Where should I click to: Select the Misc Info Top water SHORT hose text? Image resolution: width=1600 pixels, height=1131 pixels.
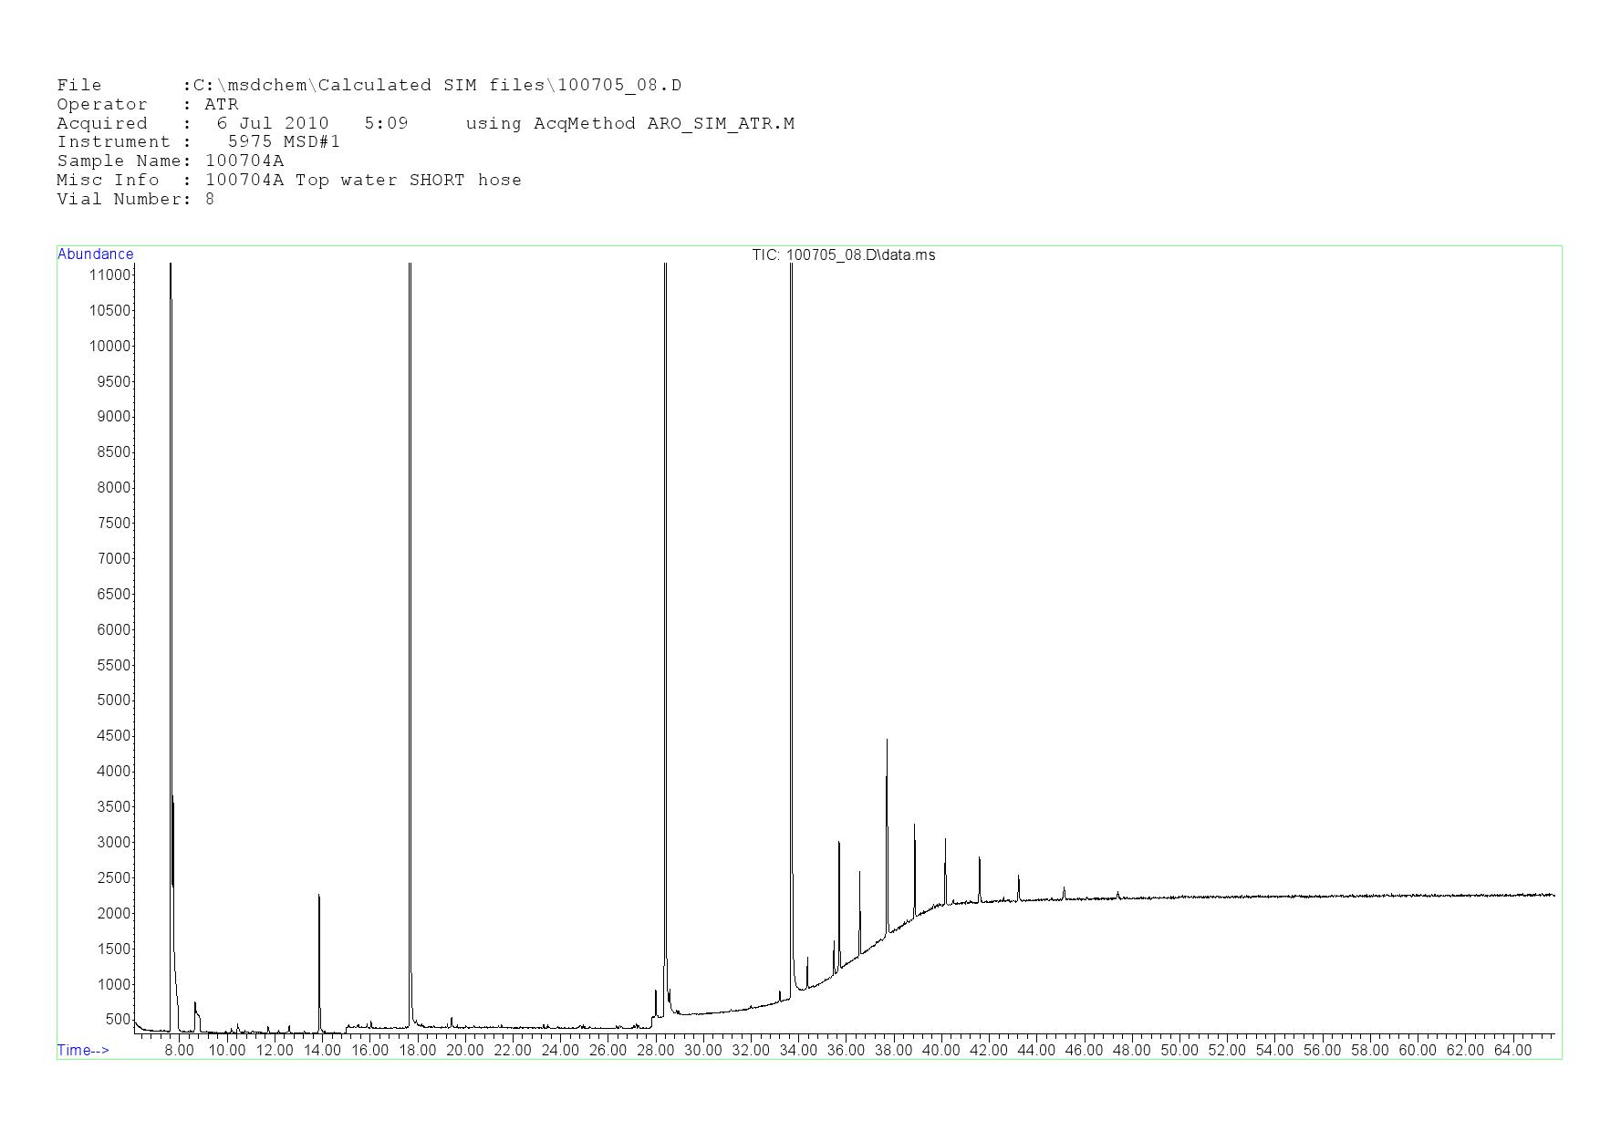coord(363,181)
